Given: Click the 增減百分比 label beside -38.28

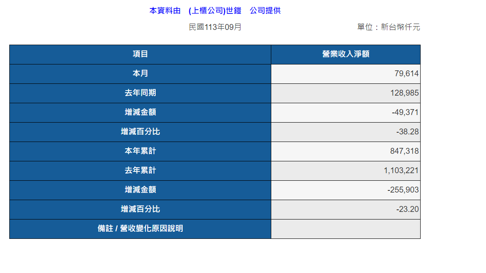Looking at the screenshot, I should 140,132.
